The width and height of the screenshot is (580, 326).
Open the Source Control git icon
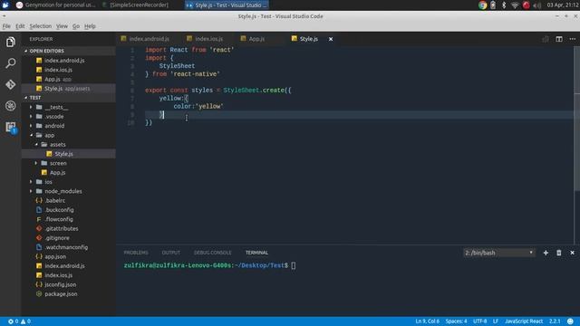pyautogui.click(x=10, y=84)
